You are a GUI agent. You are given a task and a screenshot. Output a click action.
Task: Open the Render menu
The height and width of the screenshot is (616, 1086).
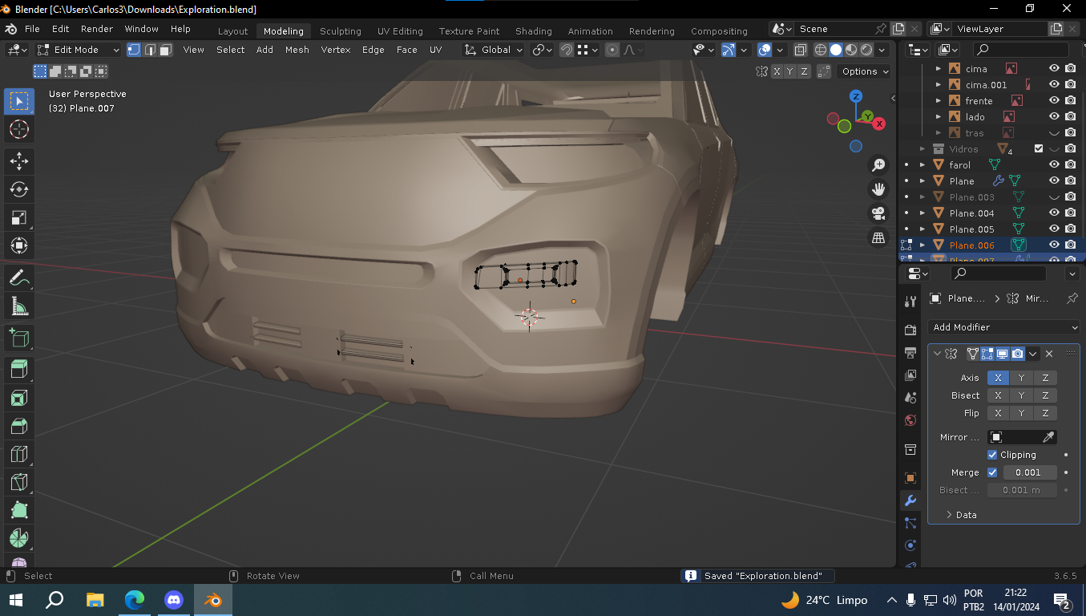click(x=97, y=29)
